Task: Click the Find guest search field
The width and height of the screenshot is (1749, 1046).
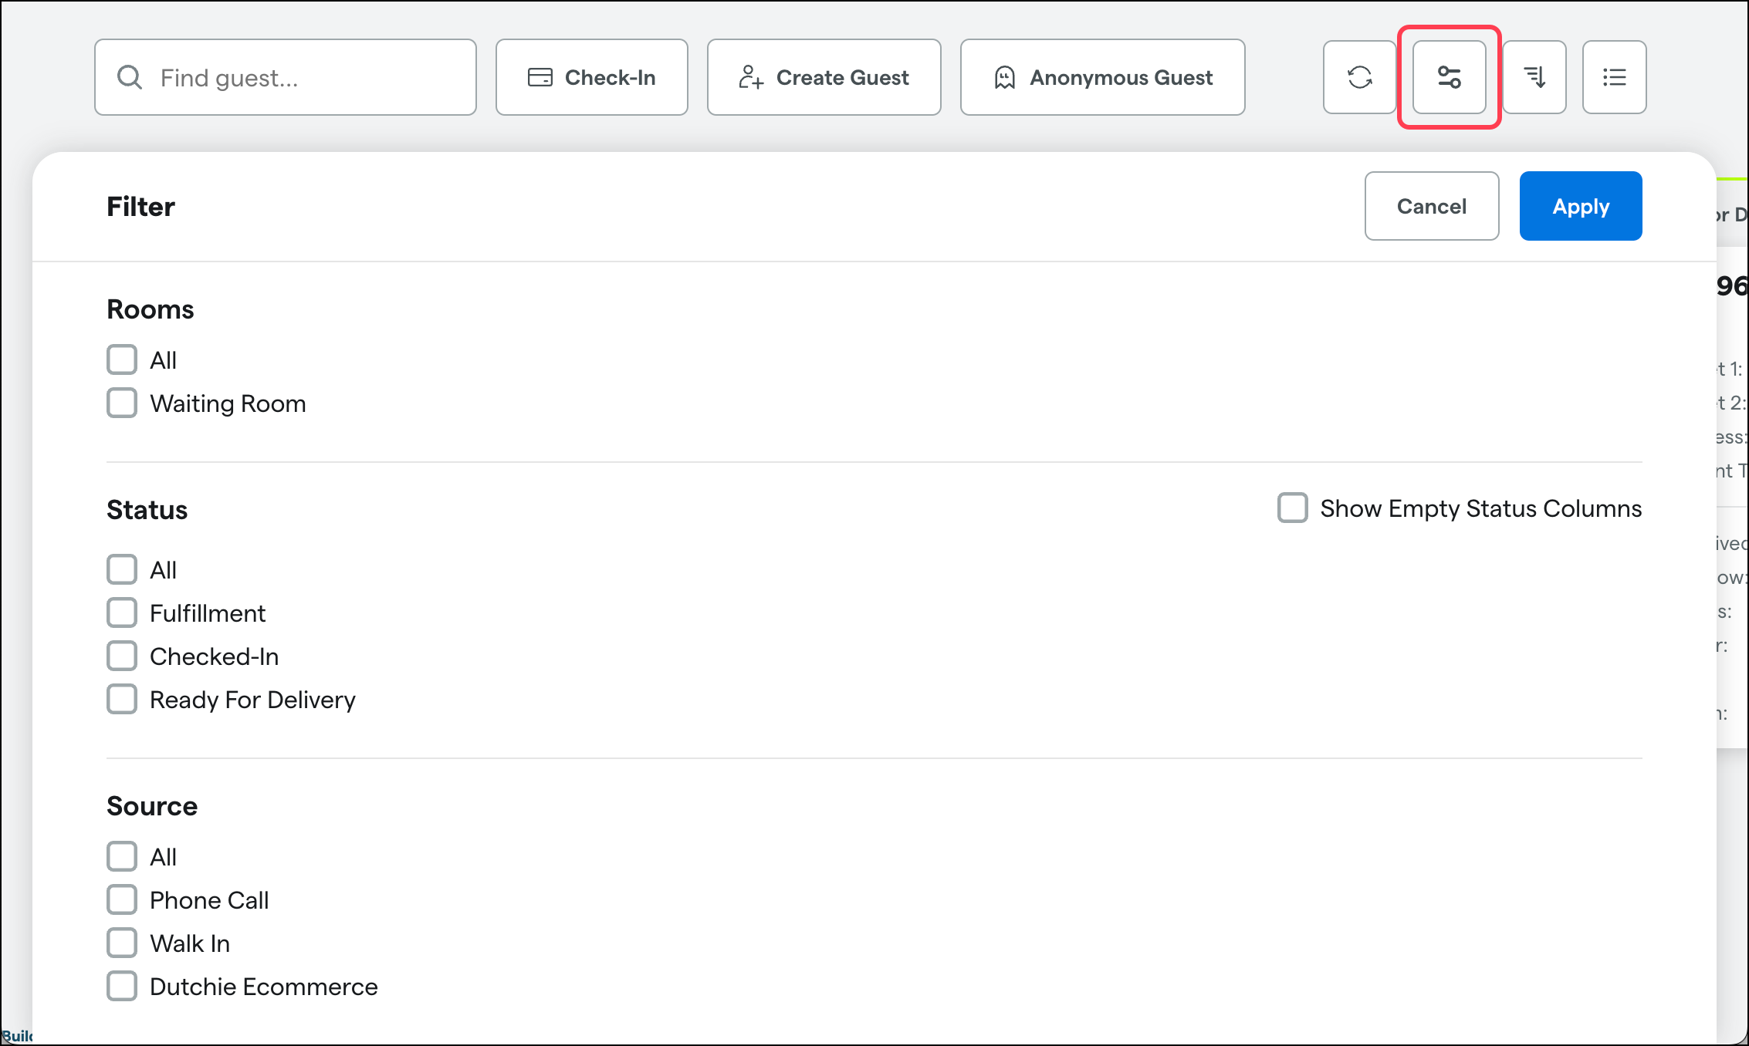Action: pos(286,77)
